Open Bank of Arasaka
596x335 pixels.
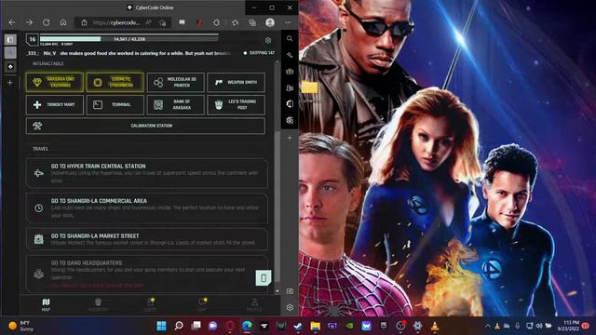coord(176,104)
